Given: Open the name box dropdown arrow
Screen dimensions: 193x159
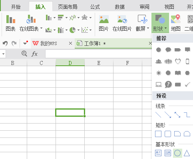Looking at the screenshot, I should (x=3, y=54).
